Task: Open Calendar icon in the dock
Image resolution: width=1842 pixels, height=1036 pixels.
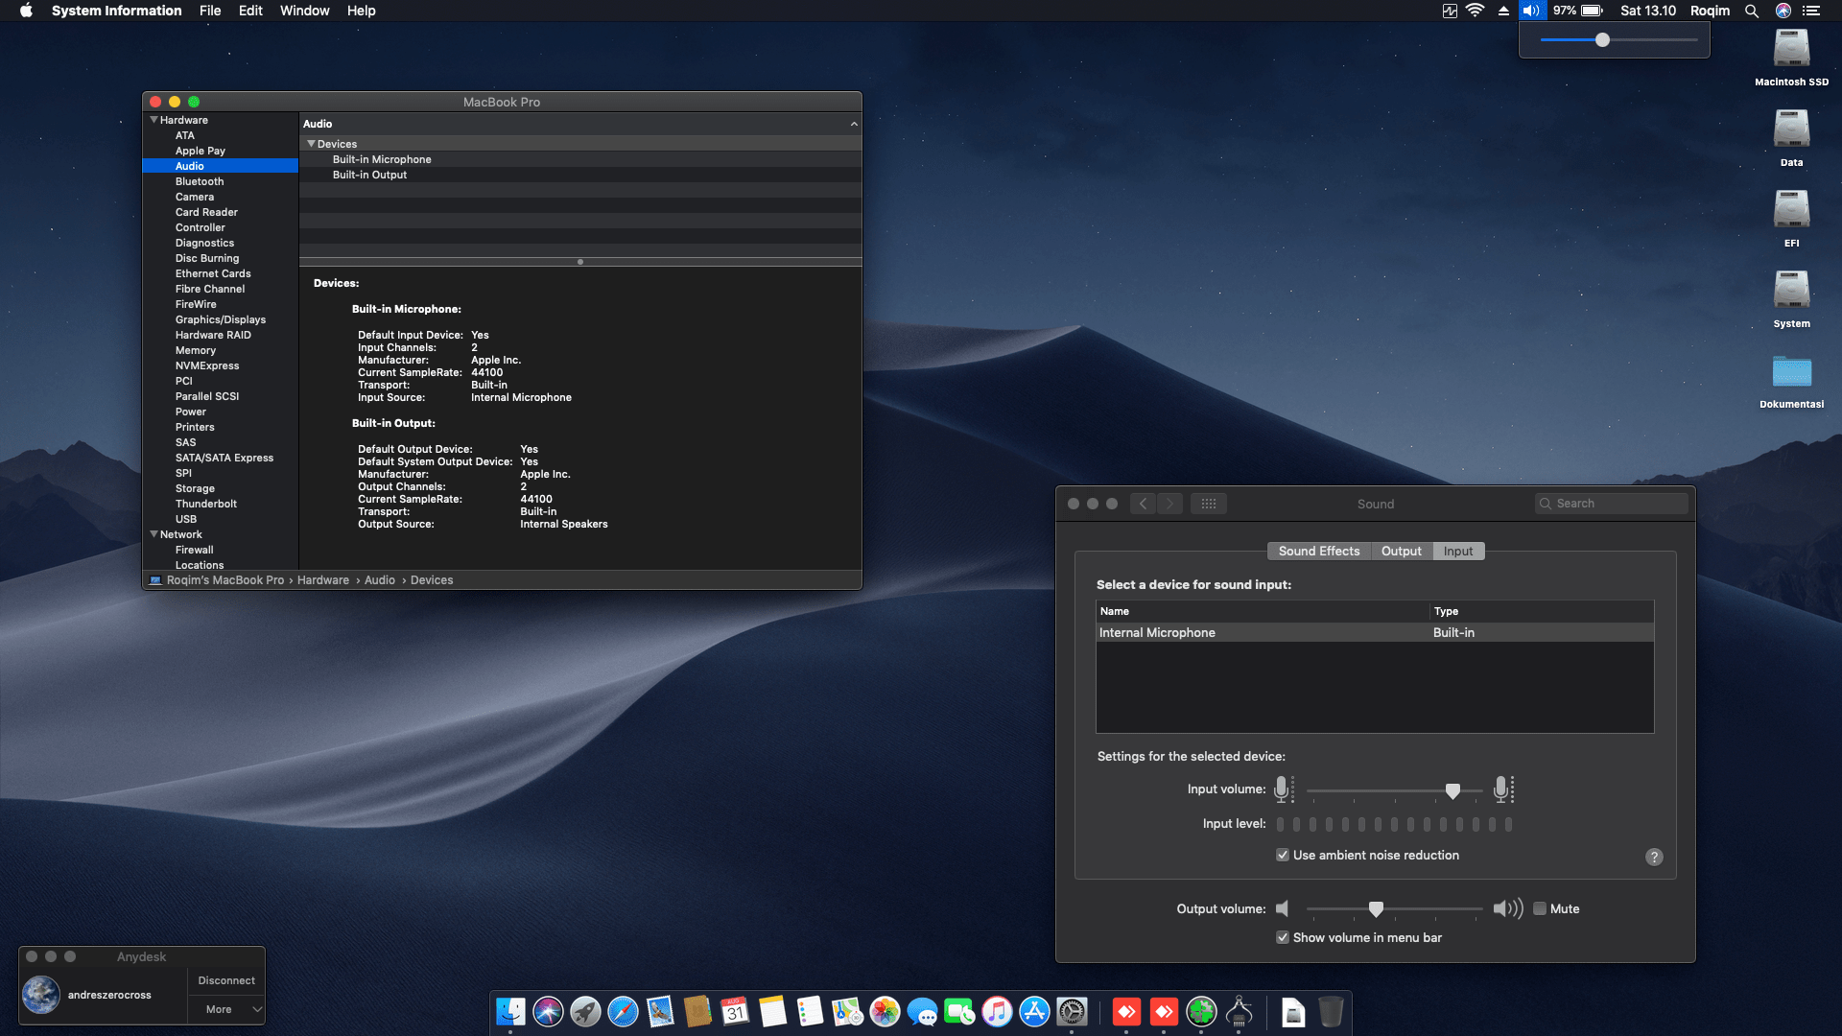Action: [x=735, y=1011]
